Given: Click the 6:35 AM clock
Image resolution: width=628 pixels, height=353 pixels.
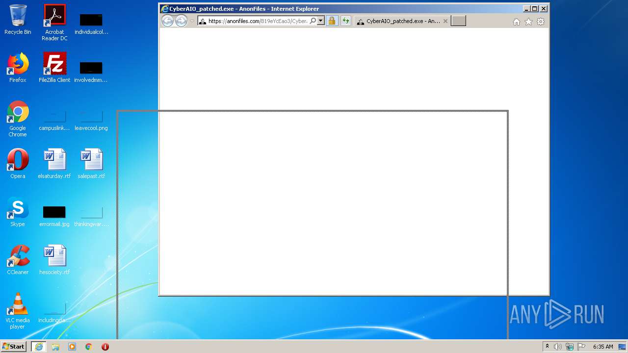Looking at the screenshot, I should (x=603, y=347).
